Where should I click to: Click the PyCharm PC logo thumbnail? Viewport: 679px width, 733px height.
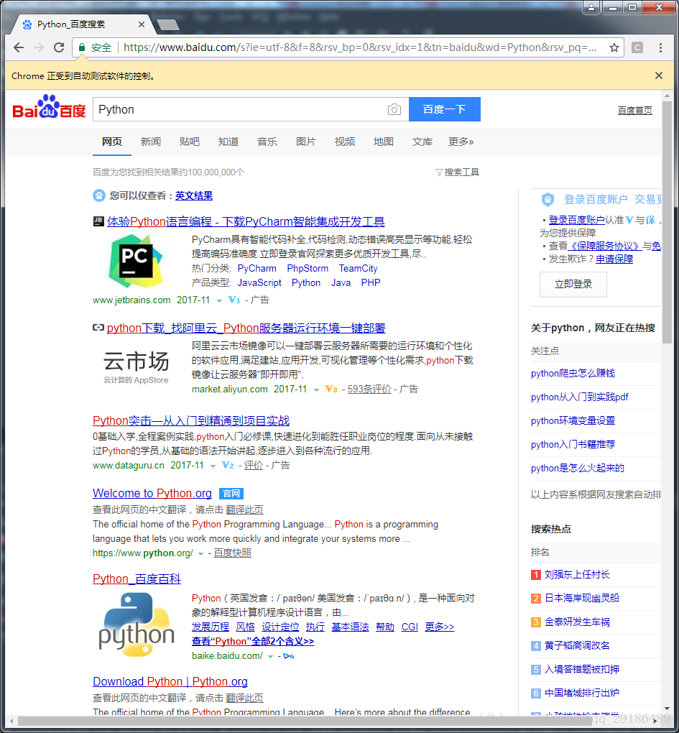(136, 262)
